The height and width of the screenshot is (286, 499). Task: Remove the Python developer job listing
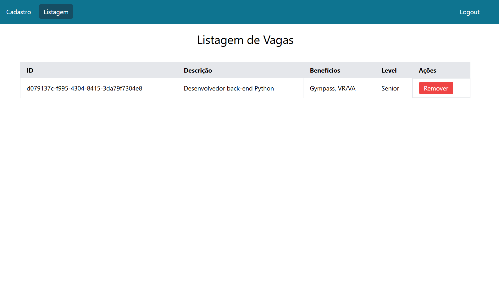click(x=435, y=88)
